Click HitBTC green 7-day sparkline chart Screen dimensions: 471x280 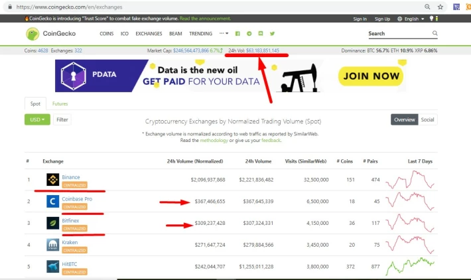coord(410,266)
